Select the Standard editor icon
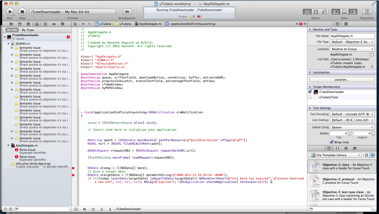 click(307, 12)
